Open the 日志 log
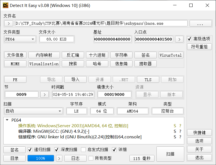Image resolution: width=216 pixels, height=165 pixels. click(75, 158)
